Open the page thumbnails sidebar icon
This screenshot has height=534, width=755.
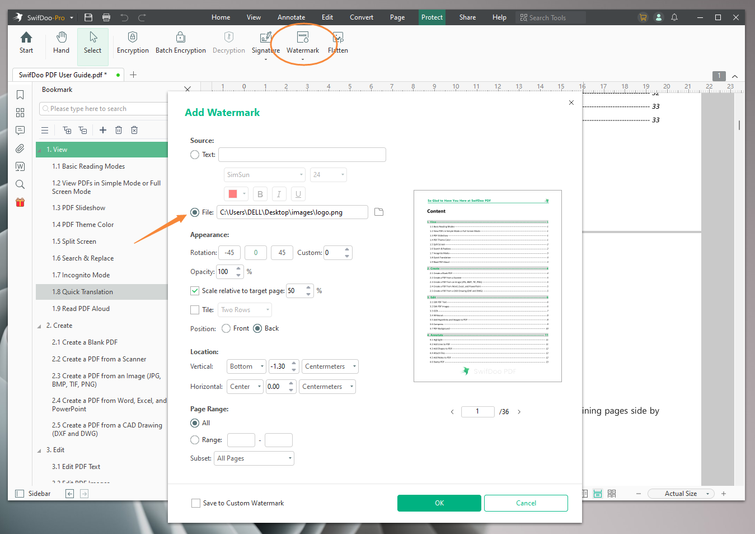pyautogui.click(x=20, y=113)
